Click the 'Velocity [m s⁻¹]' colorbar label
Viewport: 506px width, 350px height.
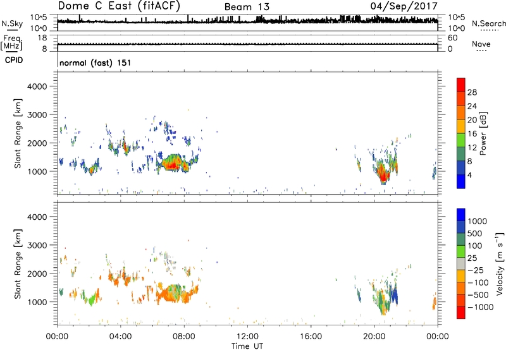[x=500, y=263]
